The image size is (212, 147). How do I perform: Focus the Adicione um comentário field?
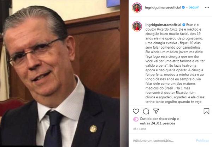pos(162,141)
